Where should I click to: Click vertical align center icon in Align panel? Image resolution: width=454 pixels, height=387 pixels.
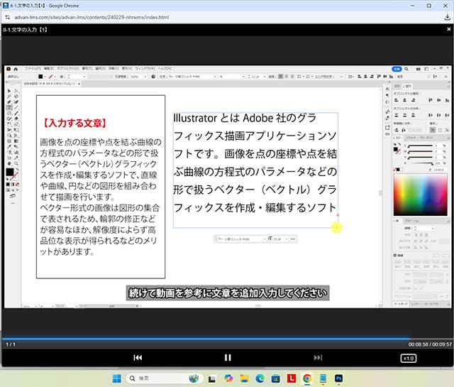(439, 100)
